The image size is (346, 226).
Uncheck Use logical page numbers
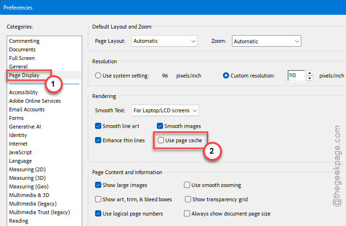click(98, 214)
